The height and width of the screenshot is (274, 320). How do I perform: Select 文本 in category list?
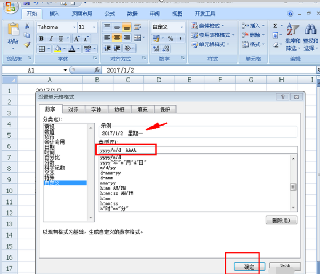(50, 173)
